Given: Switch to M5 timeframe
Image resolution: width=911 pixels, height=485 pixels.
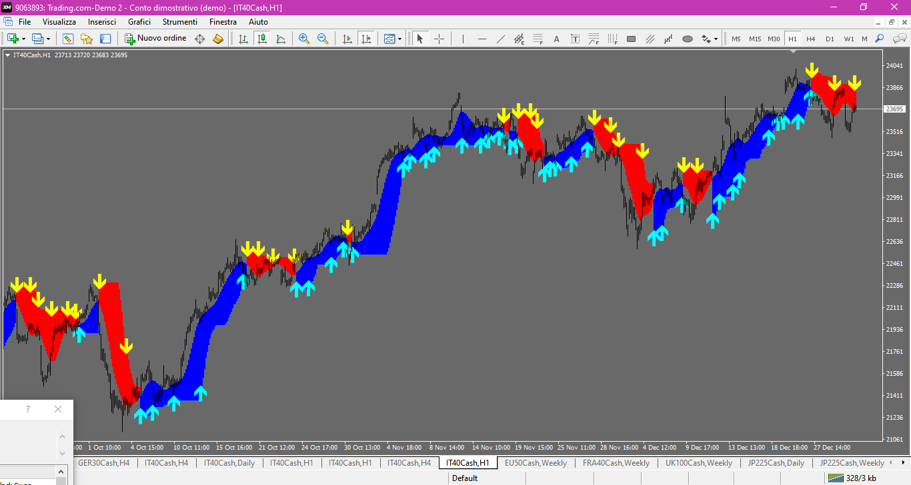Looking at the screenshot, I should [x=736, y=39].
